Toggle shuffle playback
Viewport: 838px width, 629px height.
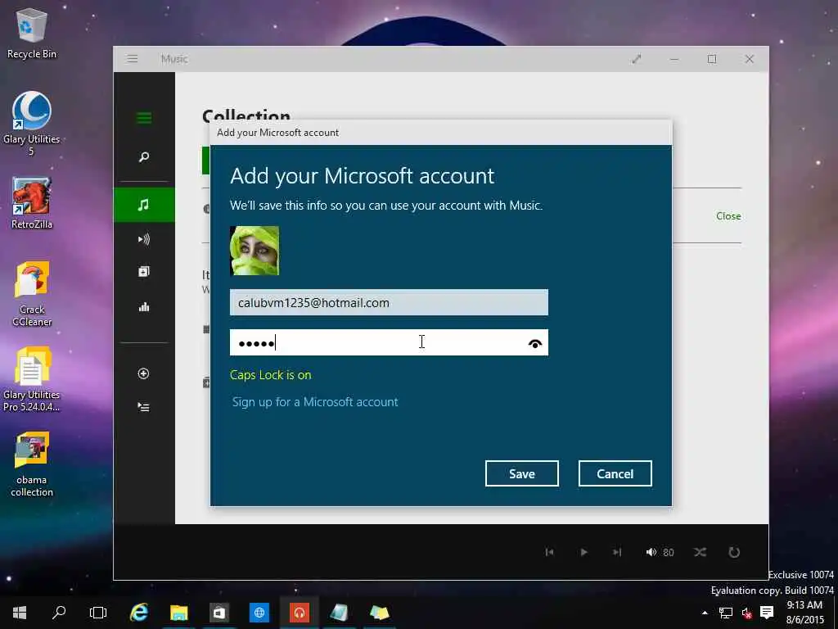click(701, 552)
